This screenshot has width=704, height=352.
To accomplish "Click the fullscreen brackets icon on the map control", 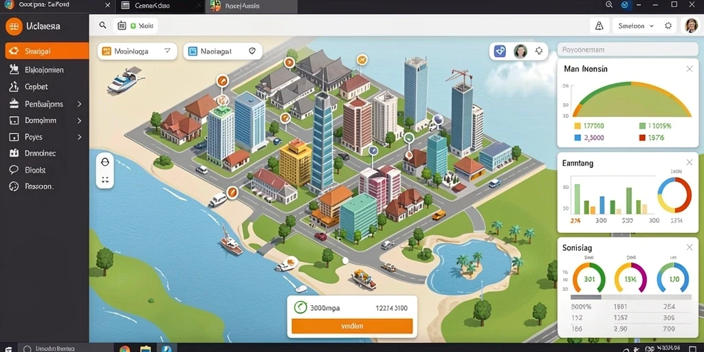I will coord(105,179).
